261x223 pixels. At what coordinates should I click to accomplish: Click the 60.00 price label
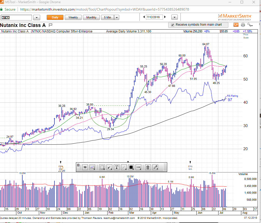coord(182,56)
